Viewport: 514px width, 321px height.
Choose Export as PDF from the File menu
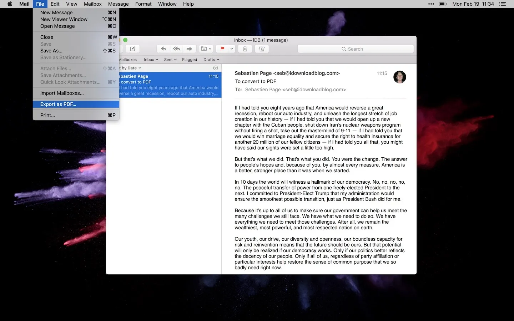[58, 104]
